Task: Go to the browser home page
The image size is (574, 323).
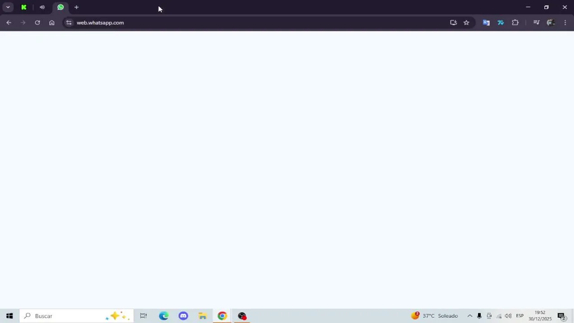Action: (52, 22)
